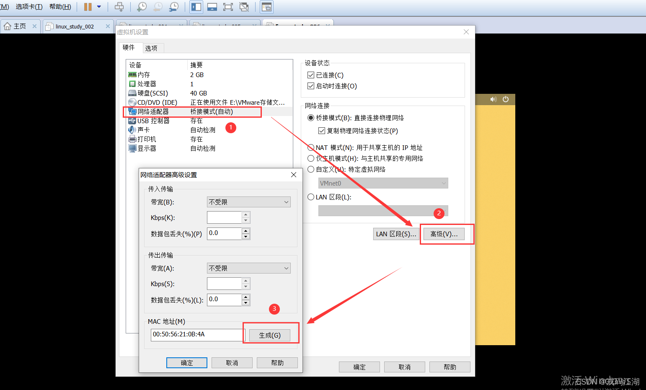Click the guest VM power icon
646x390 pixels.
tap(506, 99)
